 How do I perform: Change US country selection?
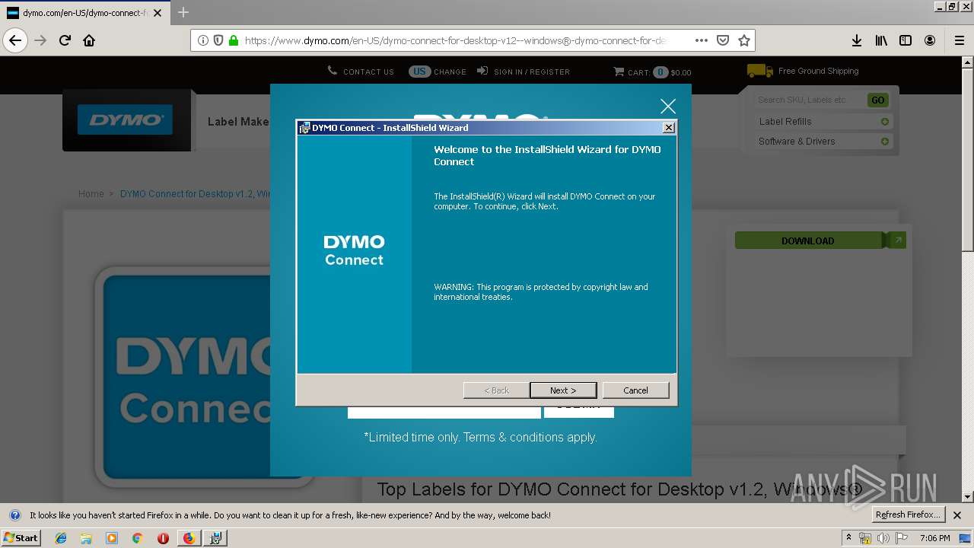tap(438, 72)
